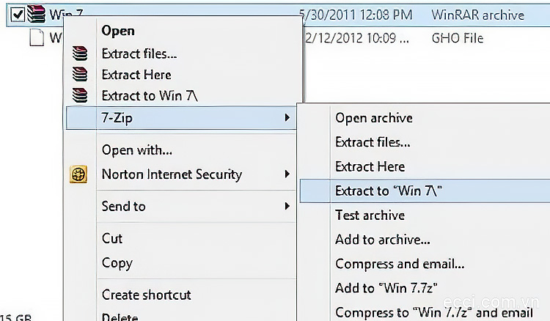
Task: Select Test archive in 7-Zip submenu
Action: point(370,215)
